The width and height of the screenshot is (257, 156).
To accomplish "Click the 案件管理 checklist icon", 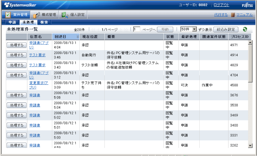I will 8,15.
